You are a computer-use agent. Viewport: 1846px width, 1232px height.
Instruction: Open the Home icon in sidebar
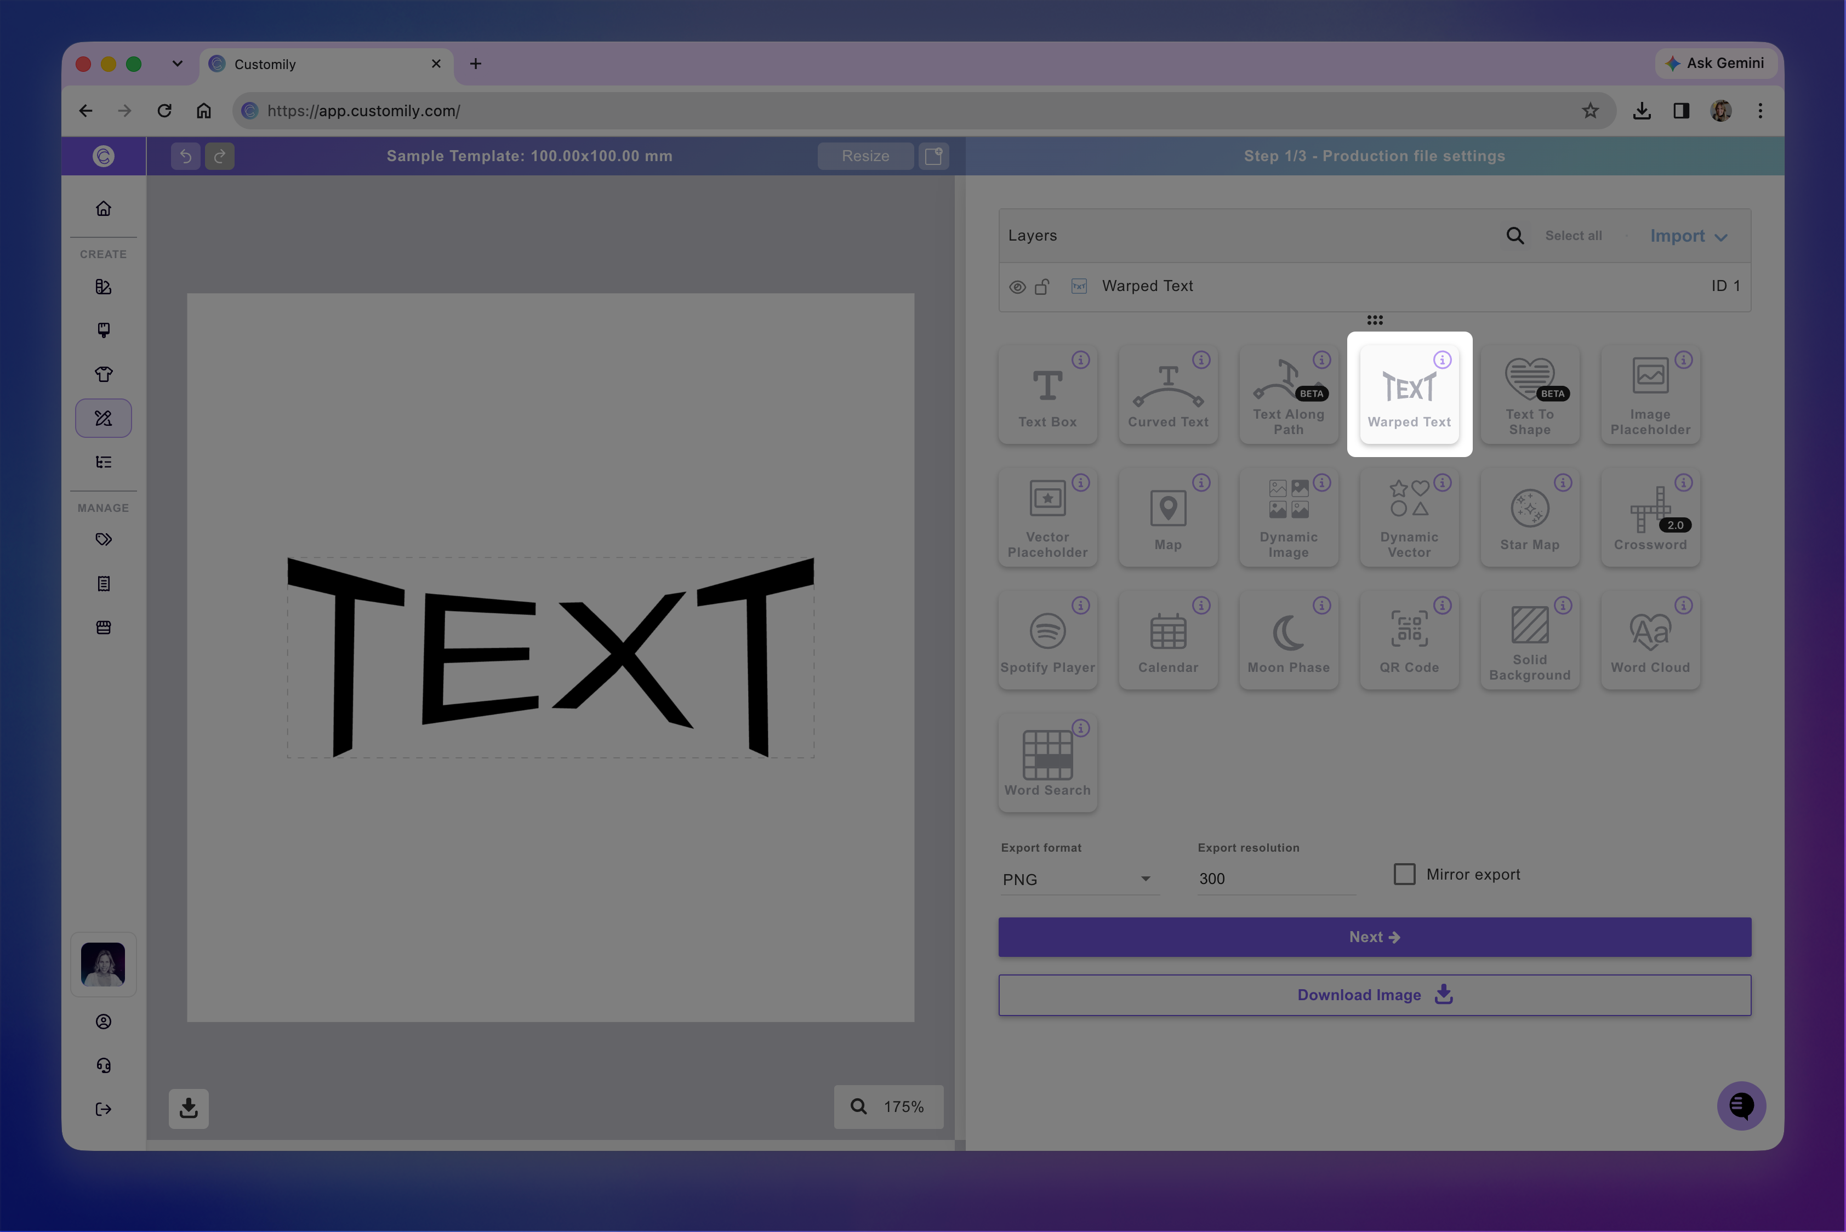pyautogui.click(x=104, y=209)
